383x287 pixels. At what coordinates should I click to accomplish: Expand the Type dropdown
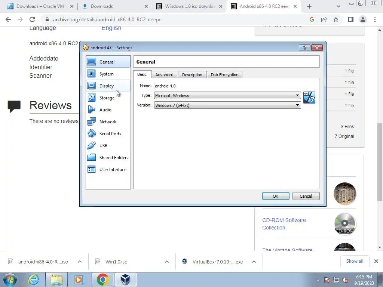point(227,95)
